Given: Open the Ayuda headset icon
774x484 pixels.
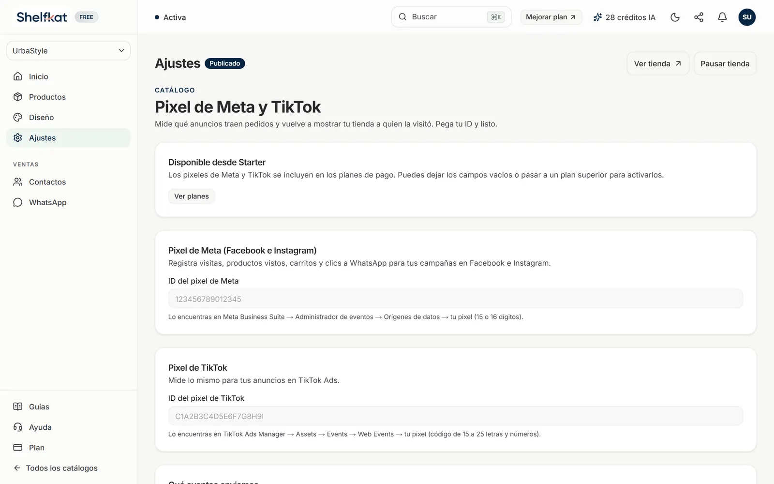Looking at the screenshot, I should pyautogui.click(x=18, y=427).
